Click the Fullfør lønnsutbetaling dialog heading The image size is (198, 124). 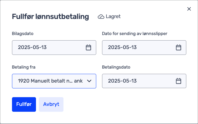[x=50, y=17]
